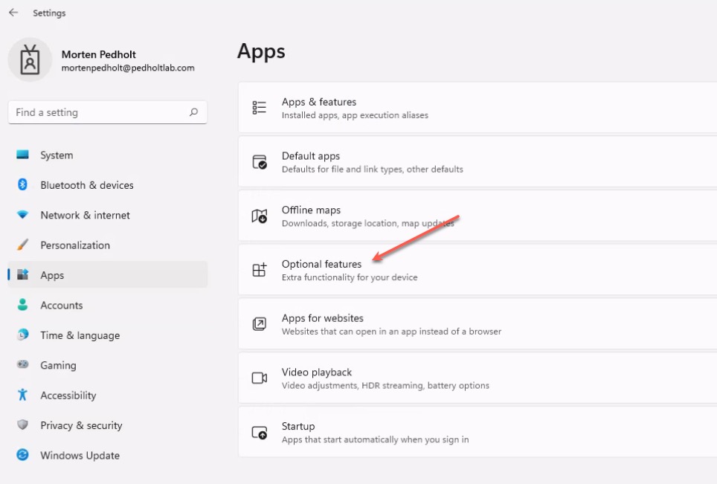The image size is (717, 484).
Task: Click the Offline maps icon
Action: point(260,216)
